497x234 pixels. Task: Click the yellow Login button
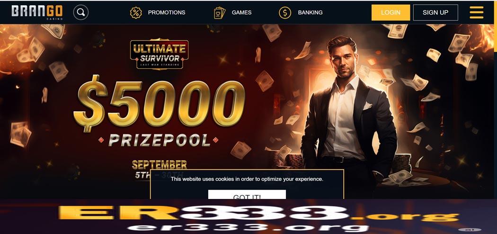pyautogui.click(x=390, y=12)
